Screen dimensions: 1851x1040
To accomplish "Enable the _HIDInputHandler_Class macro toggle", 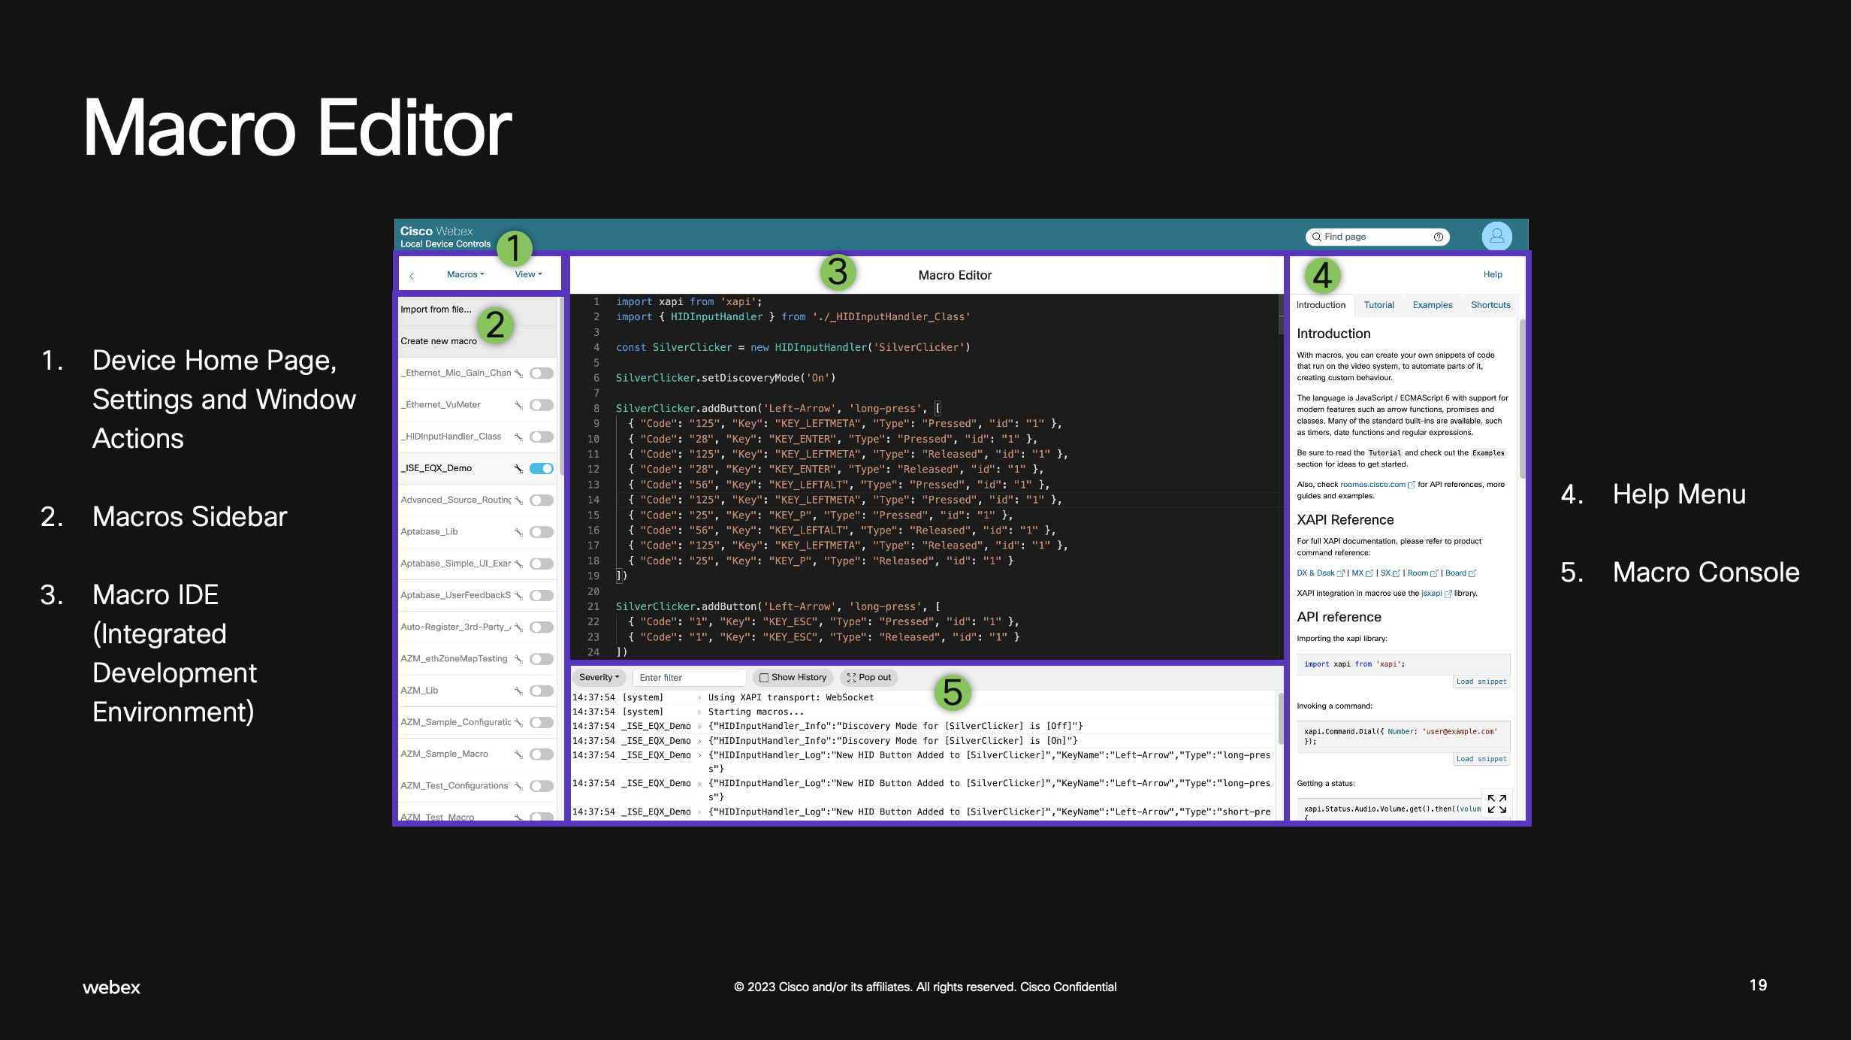I will pos(541,437).
